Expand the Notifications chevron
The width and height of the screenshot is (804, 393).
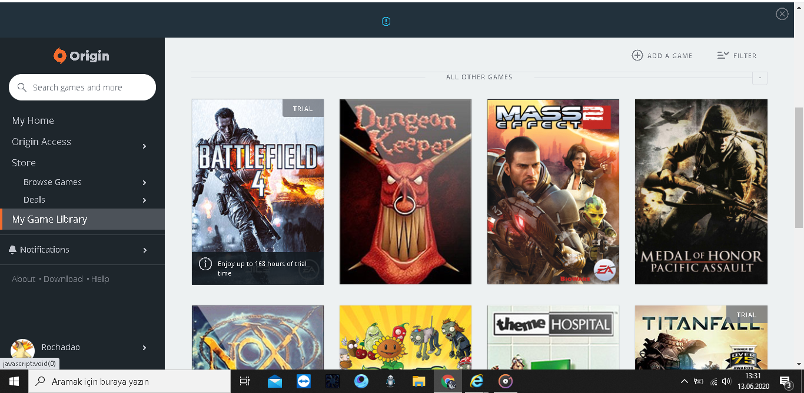144,250
